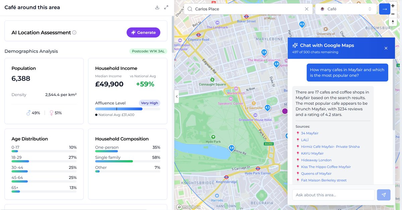Select 3.9 marker above The Wallace Collection

click(x=264, y=52)
